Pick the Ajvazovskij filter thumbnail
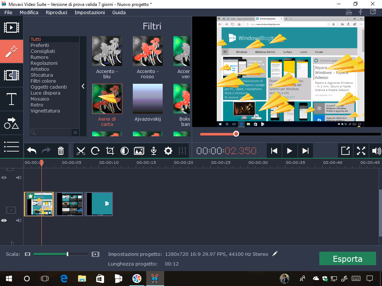 coord(148,99)
